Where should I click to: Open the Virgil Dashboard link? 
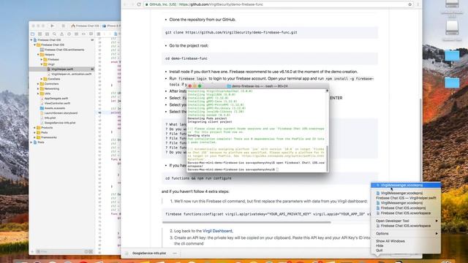217,231
